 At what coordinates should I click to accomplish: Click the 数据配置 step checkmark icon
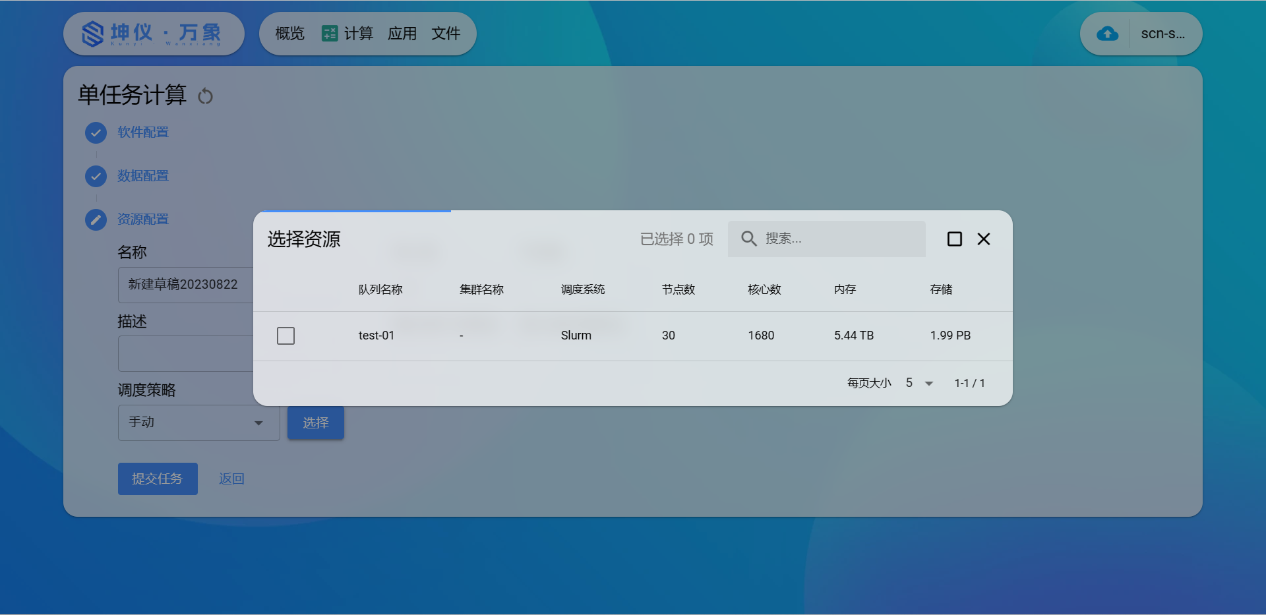pyautogui.click(x=96, y=176)
